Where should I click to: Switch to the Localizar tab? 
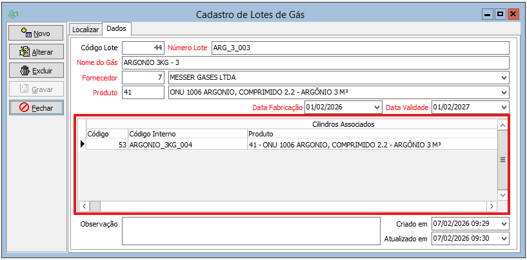[85, 30]
